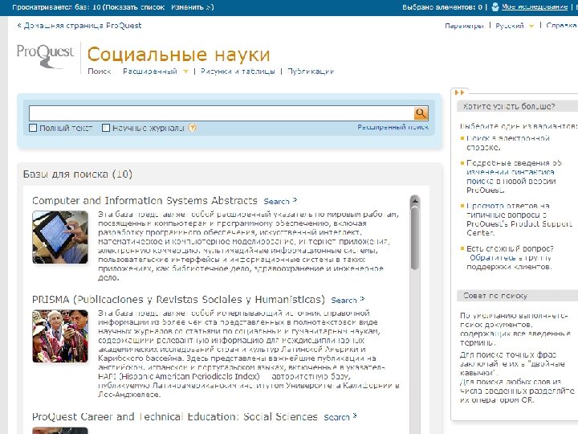Open the Поиск menu item

[100, 72]
